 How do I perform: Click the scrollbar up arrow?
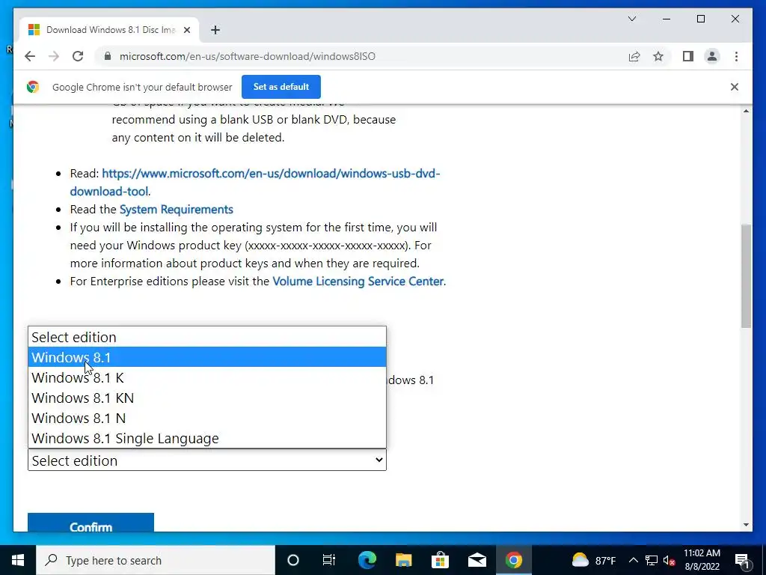[x=746, y=111]
